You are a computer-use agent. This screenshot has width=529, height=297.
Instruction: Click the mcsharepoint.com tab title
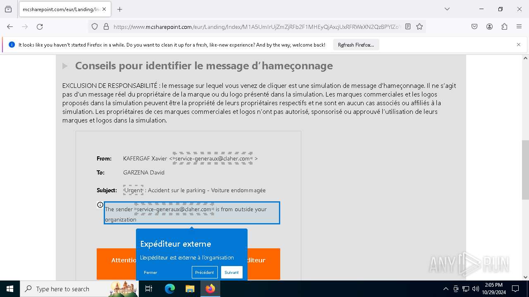(61, 9)
